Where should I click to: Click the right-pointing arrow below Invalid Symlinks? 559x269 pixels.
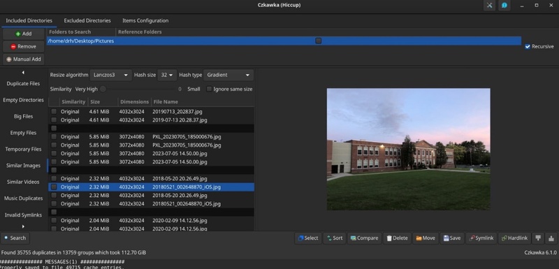click(x=23, y=226)
